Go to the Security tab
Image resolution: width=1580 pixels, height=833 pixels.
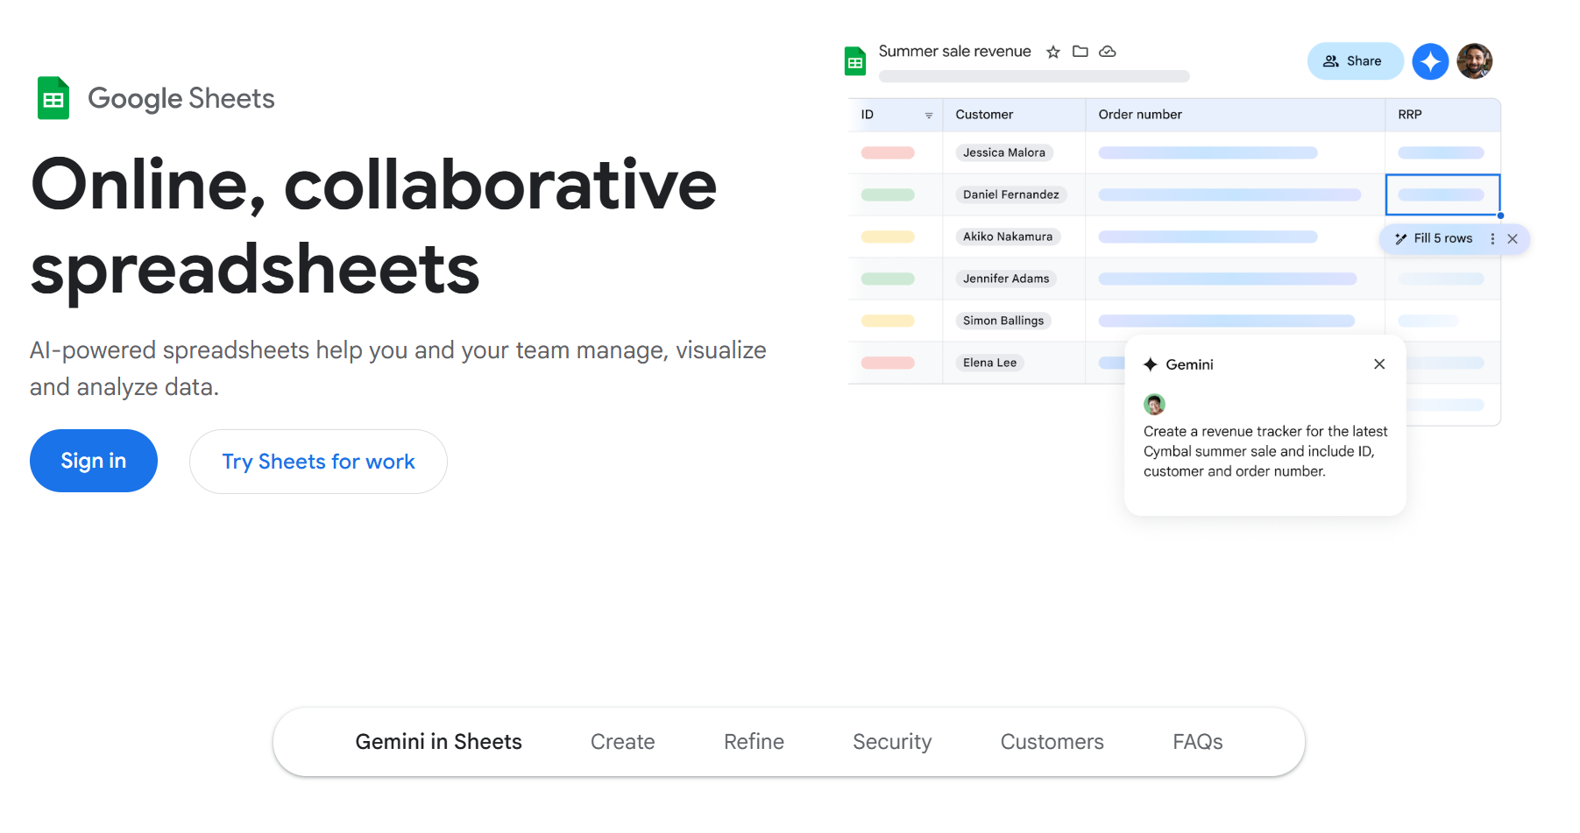(x=892, y=742)
